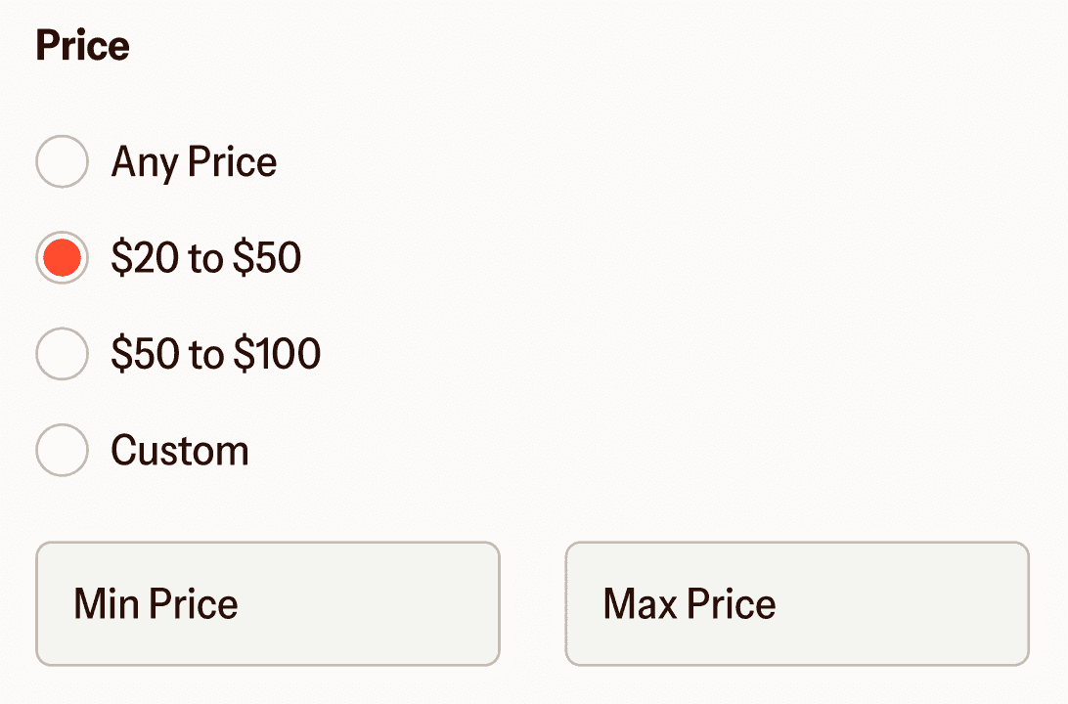Enable the Custom price range option
1068x704 pixels.
[x=62, y=450]
